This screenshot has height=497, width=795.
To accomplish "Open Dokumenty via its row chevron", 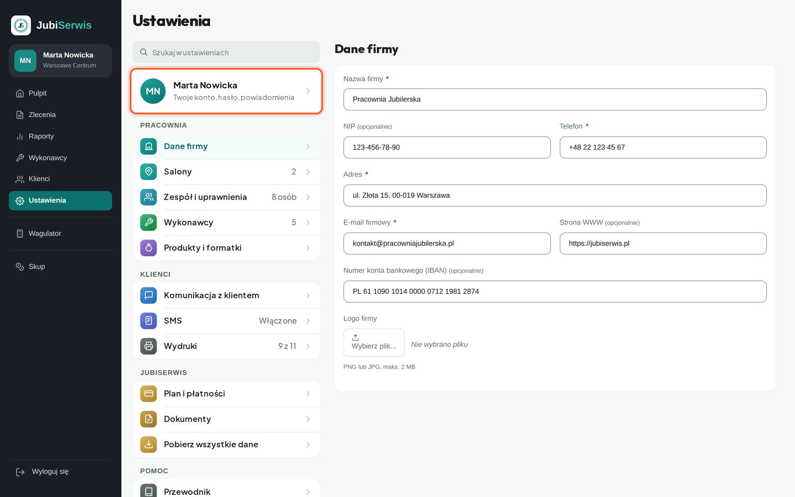I will [x=308, y=419].
